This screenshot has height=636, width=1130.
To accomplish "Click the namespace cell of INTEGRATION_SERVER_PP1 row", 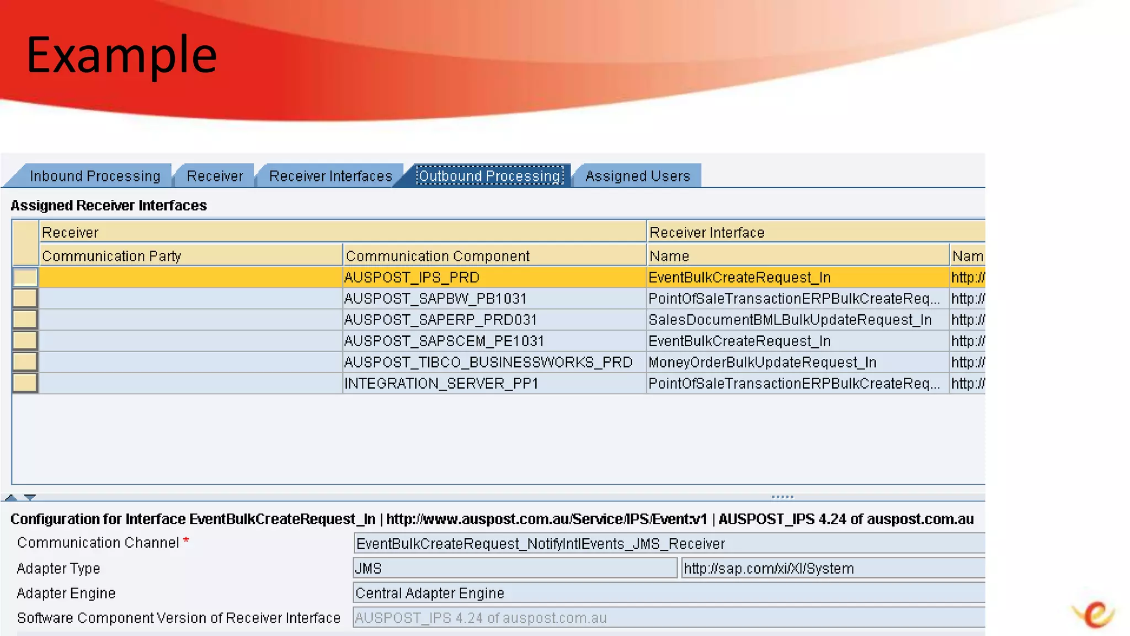I will [x=968, y=383].
